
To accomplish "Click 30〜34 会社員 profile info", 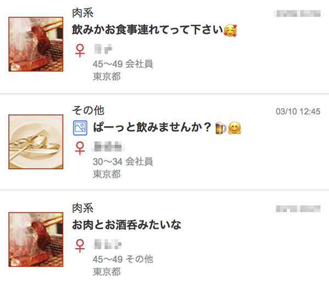I will pyautogui.click(x=123, y=162).
